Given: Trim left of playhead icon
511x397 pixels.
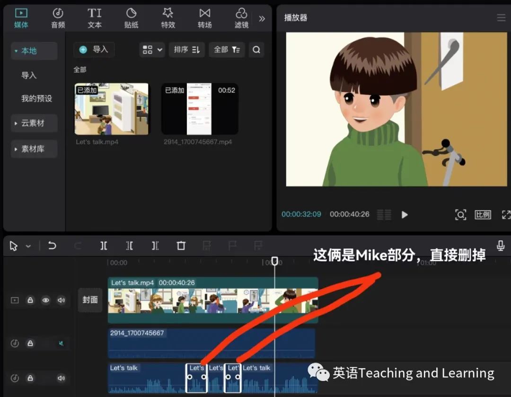Looking at the screenshot, I should tap(129, 246).
